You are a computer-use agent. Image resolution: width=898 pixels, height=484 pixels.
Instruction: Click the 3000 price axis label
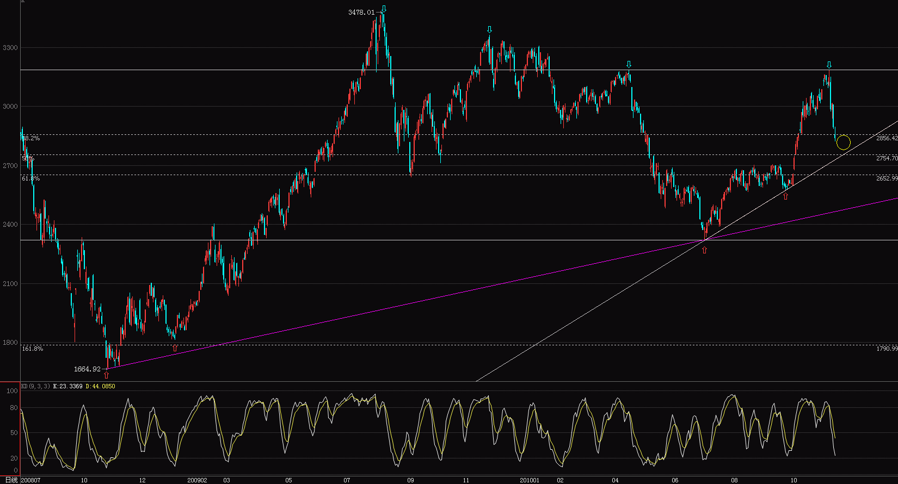[x=10, y=107]
